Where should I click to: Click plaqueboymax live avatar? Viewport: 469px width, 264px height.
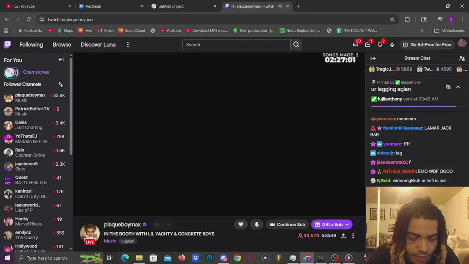[x=90, y=233]
